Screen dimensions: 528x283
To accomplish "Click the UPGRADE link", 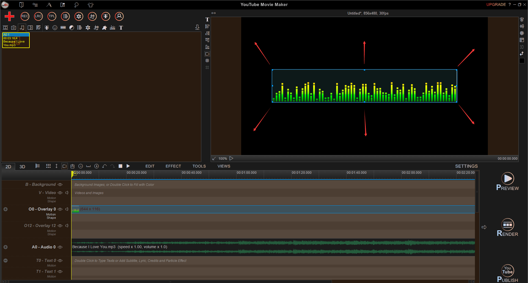I will (x=496, y=4).
